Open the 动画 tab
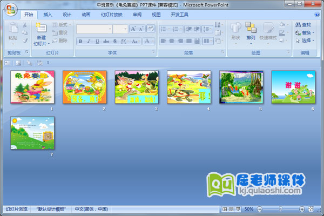The height and width of the screenshot is (216, 324). click(86, 15)
